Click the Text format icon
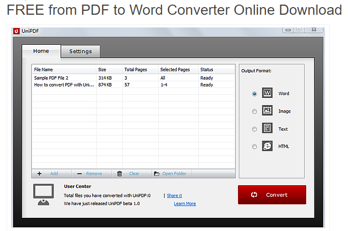 pos(267,128)
